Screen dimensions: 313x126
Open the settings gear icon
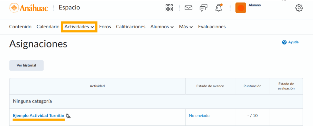coord(299,8)
